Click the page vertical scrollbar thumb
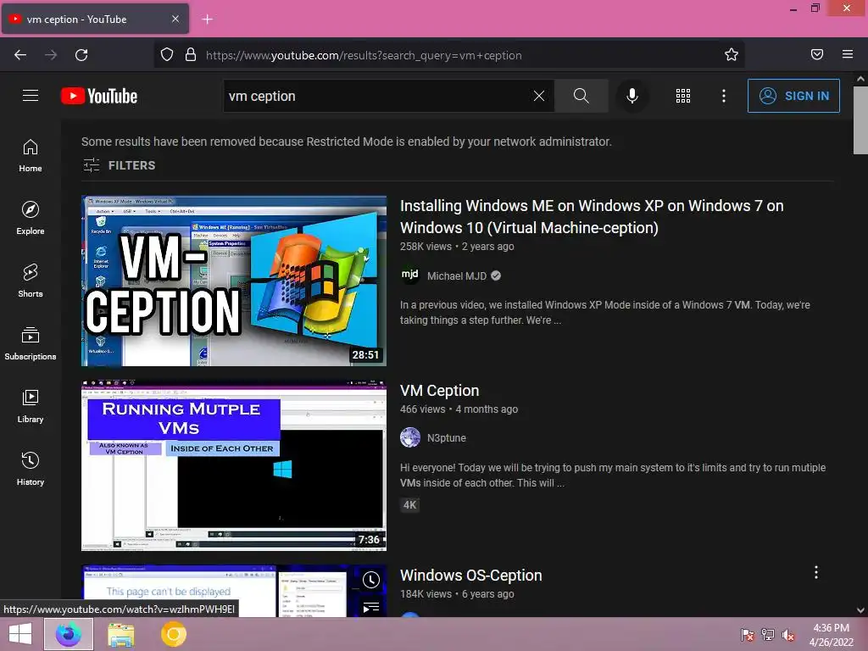This screenshot has height=651, width=868. pyautogui.click(x=860, y=120)
